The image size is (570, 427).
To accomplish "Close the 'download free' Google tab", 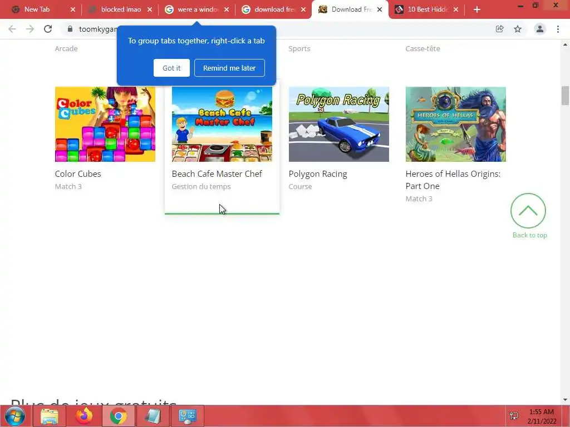I will (x=303, y=9).
